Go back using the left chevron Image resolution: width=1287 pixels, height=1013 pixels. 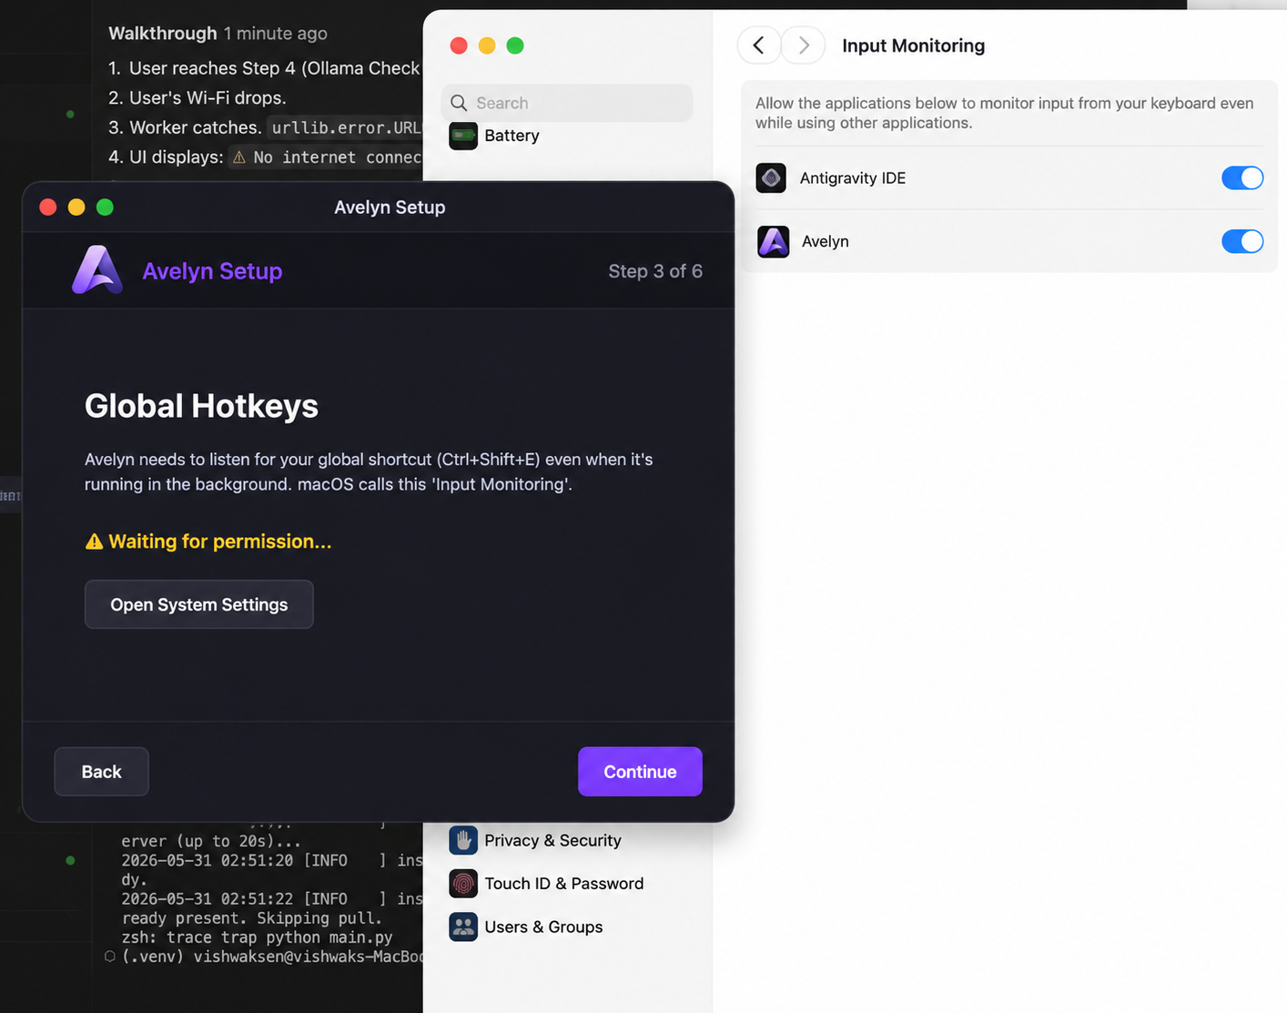click(758, 46)
